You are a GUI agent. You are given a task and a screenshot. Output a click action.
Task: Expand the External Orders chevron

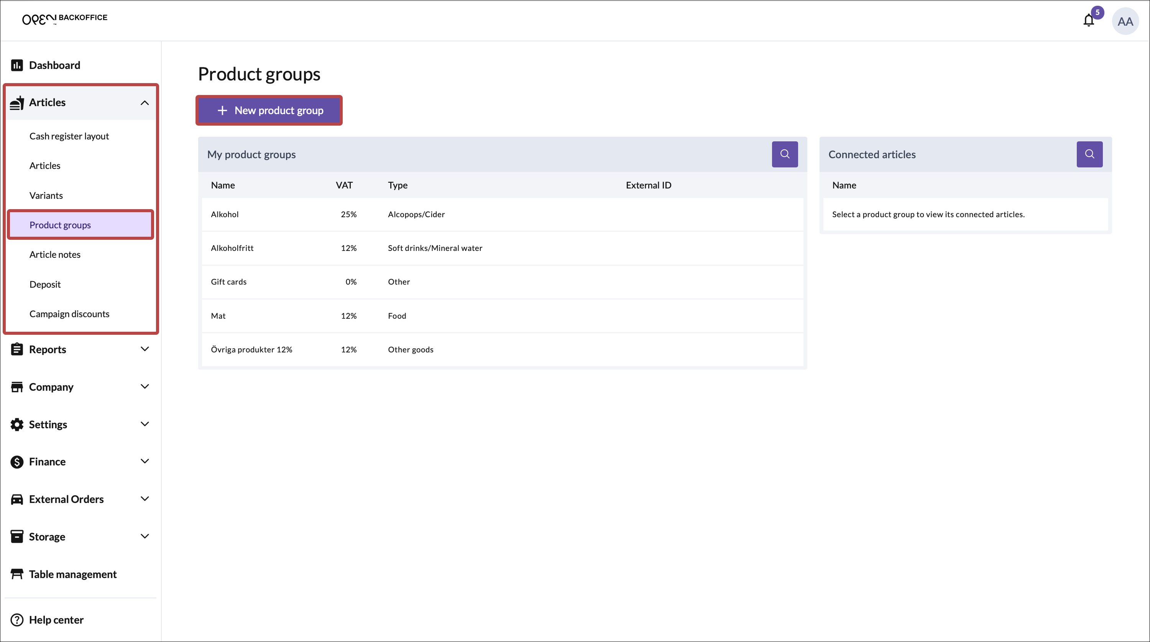(x=145, y=499)
